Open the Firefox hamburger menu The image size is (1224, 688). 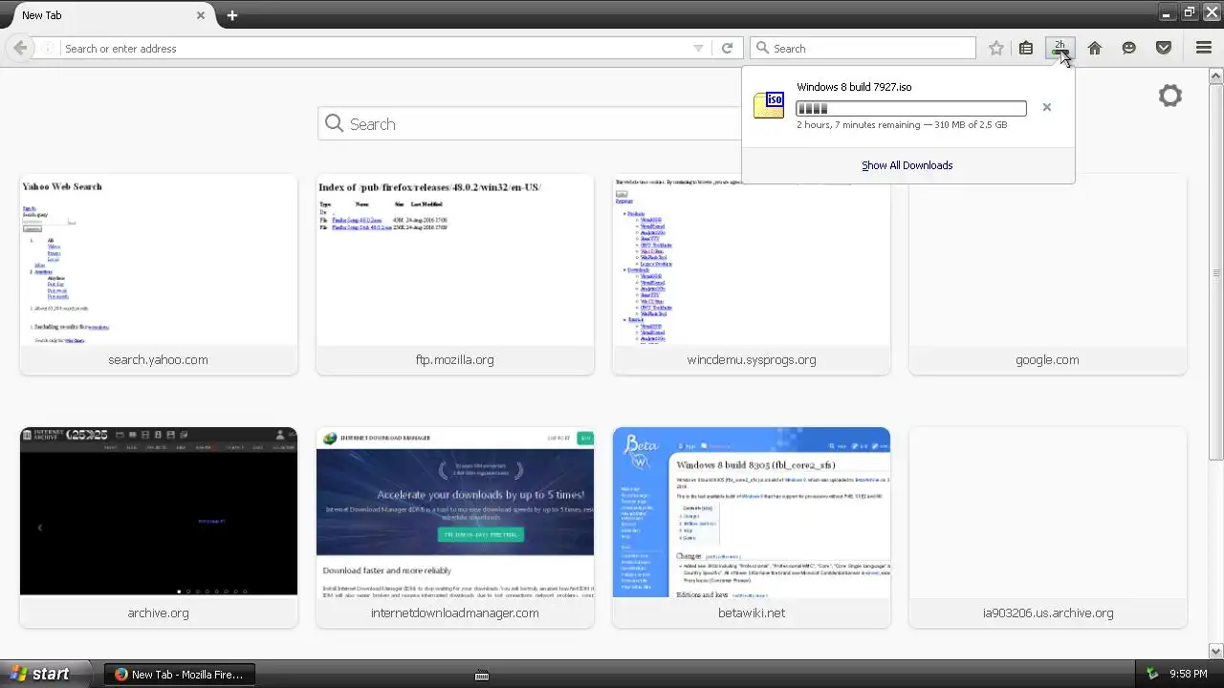click(1204, 48)
